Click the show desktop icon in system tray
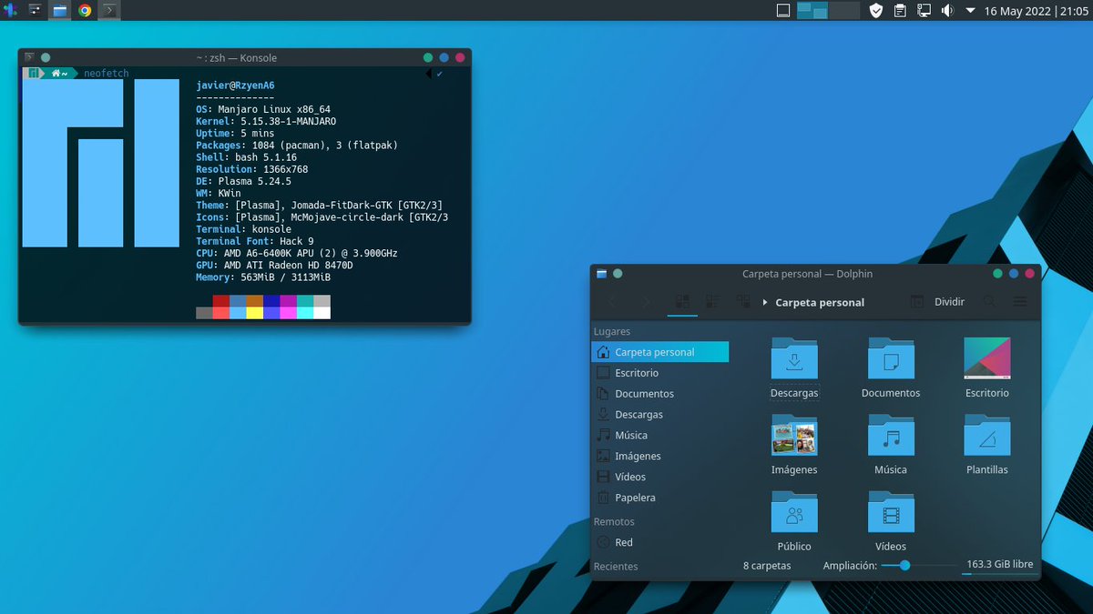Screen dimensions: 1093x614 click(x=782, y=11)
